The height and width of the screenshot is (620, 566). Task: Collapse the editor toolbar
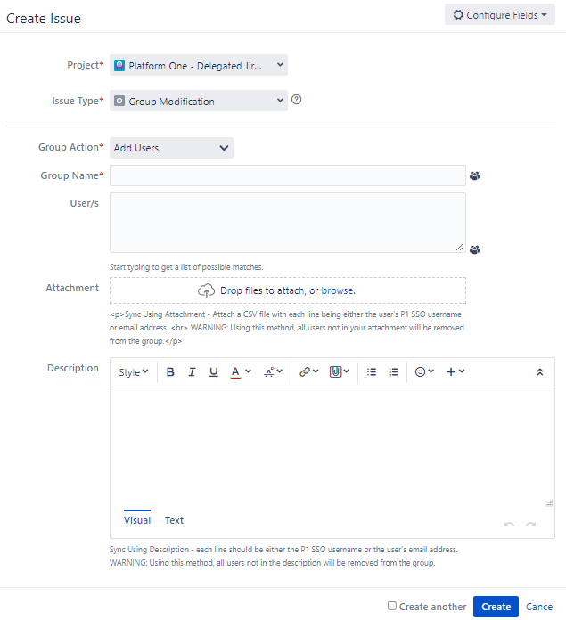tap(540, 372)
